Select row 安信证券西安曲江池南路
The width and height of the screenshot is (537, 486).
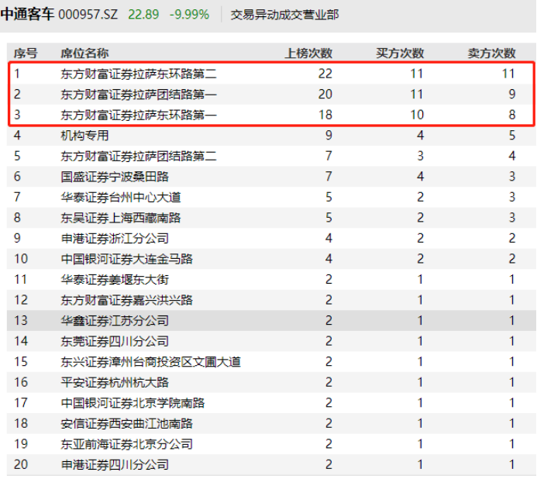[271, 423]
